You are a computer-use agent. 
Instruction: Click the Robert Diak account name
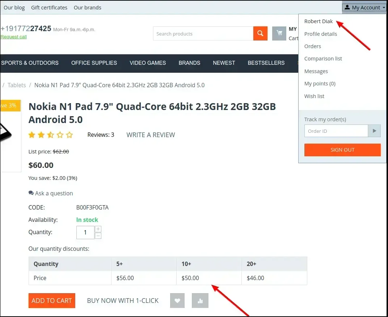click(x=318, y=21)
